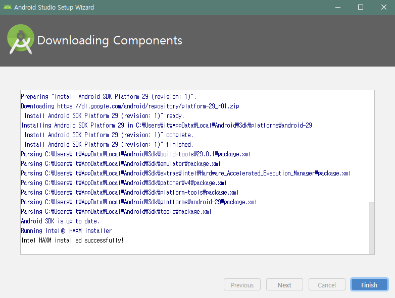Click the Parsing patcher v4 package.xml line
This screenshot has height=298, width=395.
pyautogui.click(x=124, y=183)
